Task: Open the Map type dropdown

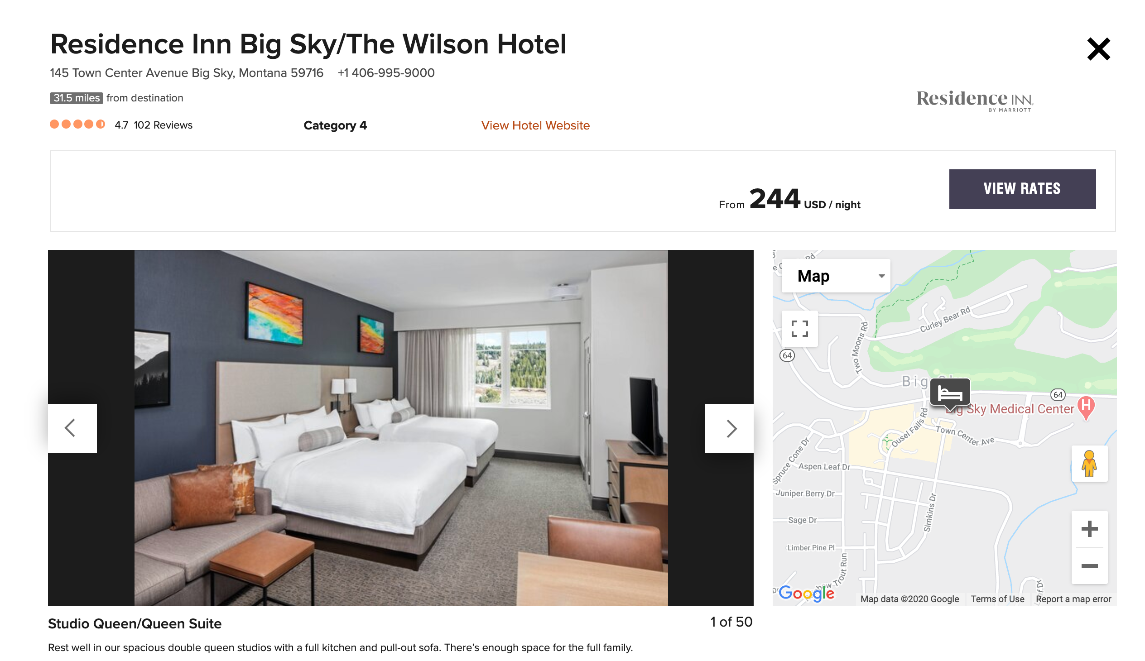Action: click(835, 276)
